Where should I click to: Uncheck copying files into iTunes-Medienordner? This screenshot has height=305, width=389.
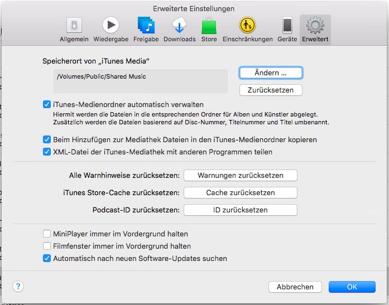coord(47,139)
